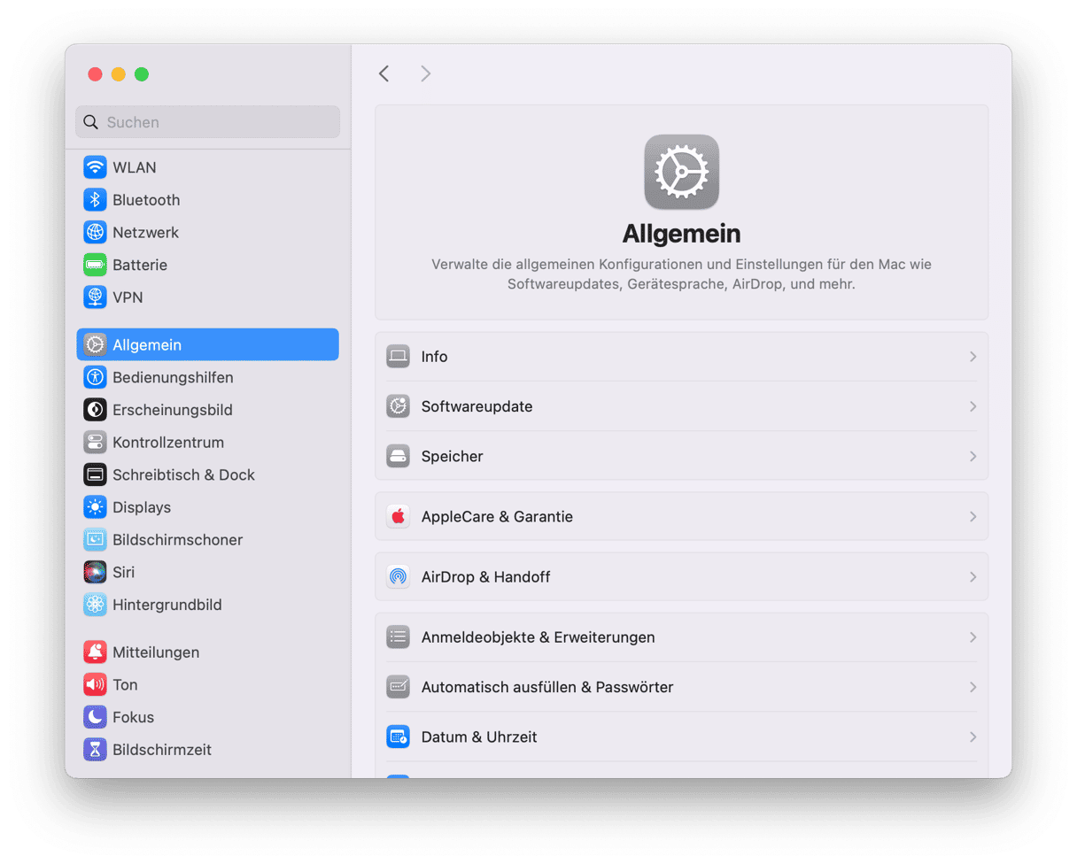Screen dimensions: 1077x864
Task: Open AppleCare & Garantie chevron arrow
Action: [x=972, y=516]
